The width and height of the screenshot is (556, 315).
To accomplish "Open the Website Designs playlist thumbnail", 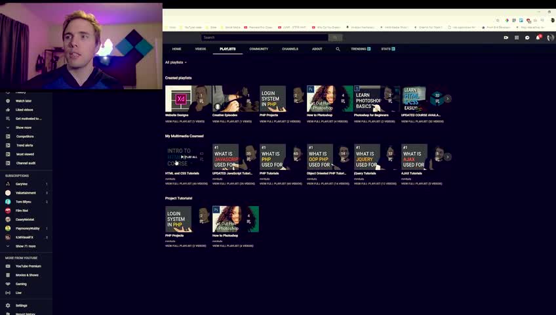I will (x=188, y=98).
